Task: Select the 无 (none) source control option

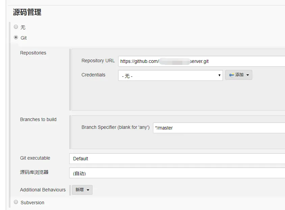Action: click(16, 27)
